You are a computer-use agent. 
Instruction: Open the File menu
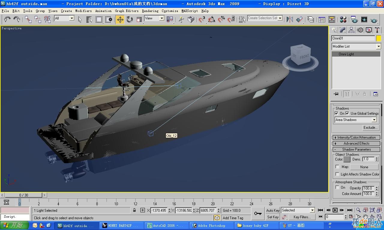(5, 11)
